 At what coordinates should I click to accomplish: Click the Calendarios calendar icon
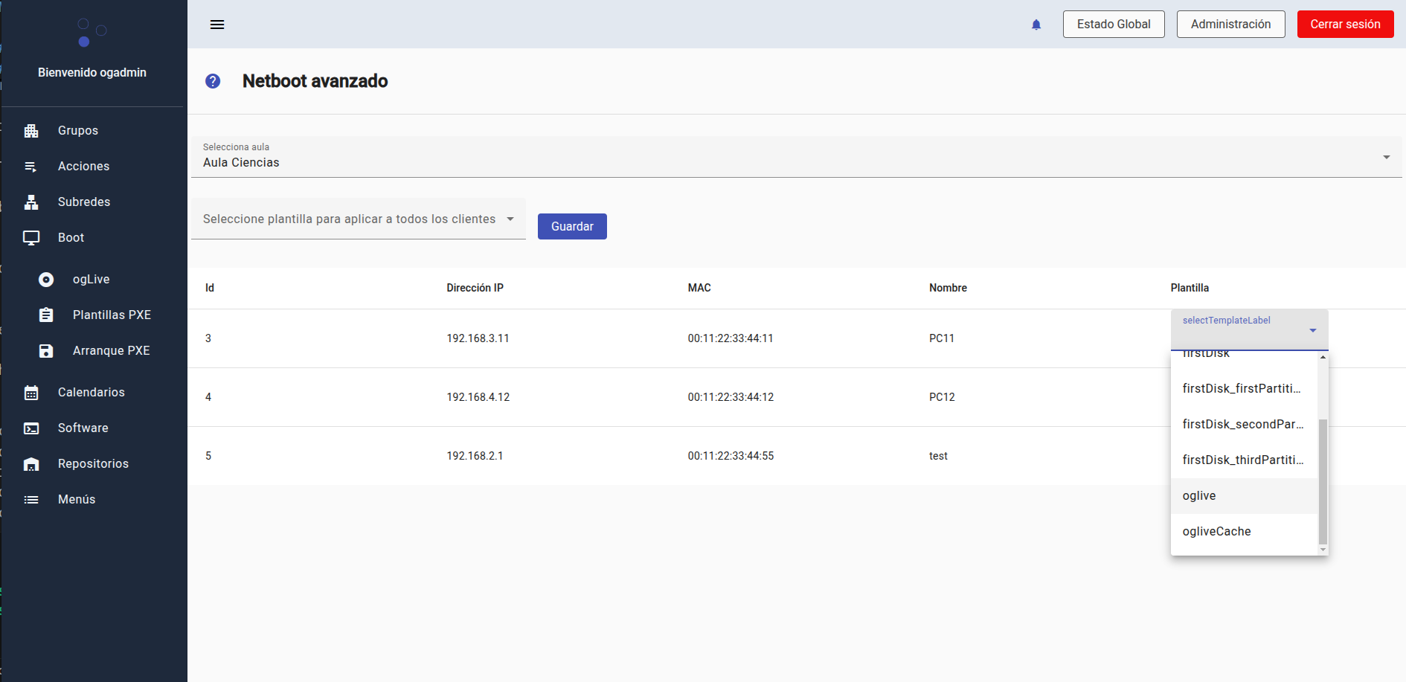[31, 393]
